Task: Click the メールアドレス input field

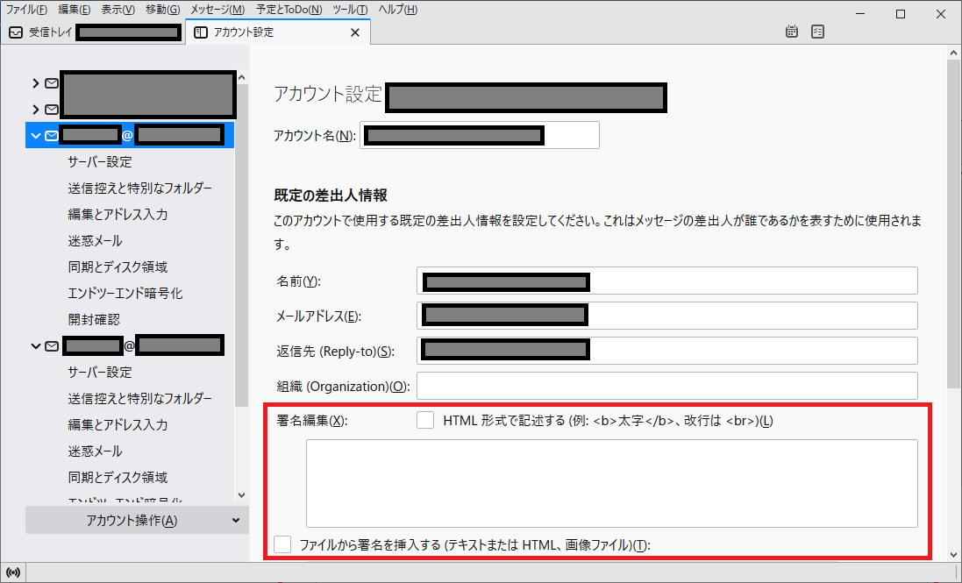Action: (x=666, y=316)
